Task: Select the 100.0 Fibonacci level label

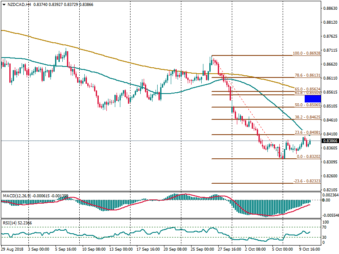Action: point(304,54)
